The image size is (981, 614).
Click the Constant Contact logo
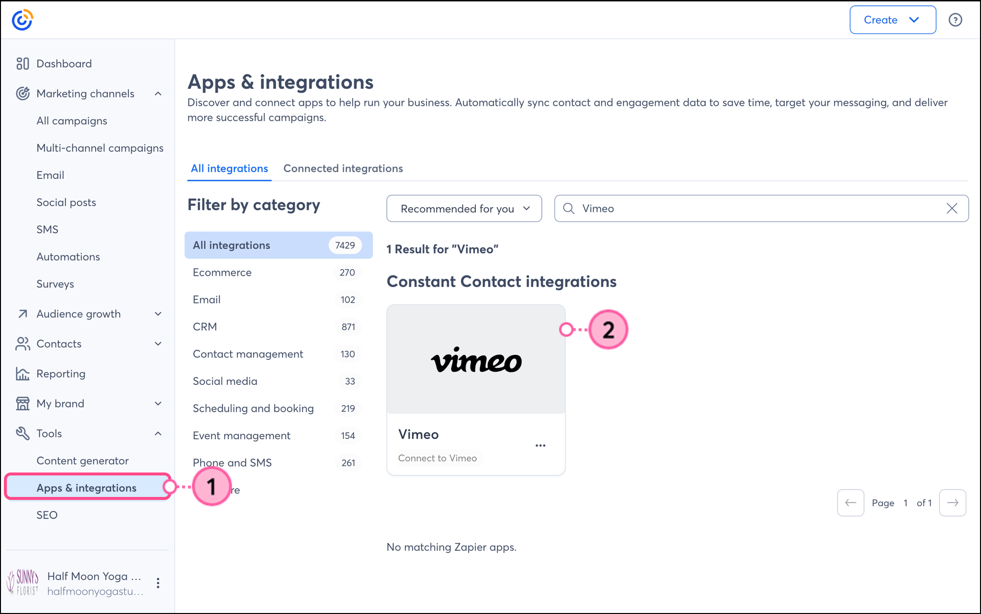click(x=23, y=20)
